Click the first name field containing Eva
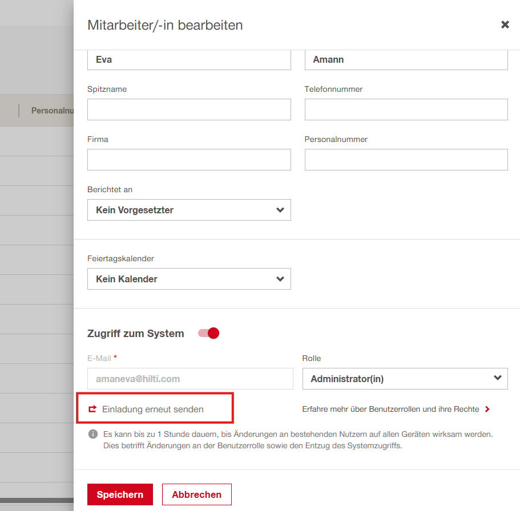 pyautogui.click(x=189, y=60)
